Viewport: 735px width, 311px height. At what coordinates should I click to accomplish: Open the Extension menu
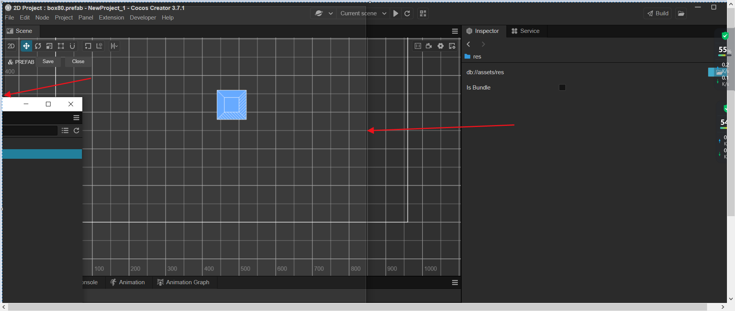[111, 18]
